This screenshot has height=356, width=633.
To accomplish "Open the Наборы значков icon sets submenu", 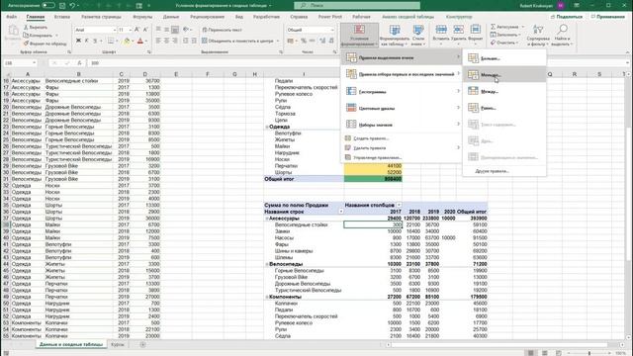I will [403, 125].
